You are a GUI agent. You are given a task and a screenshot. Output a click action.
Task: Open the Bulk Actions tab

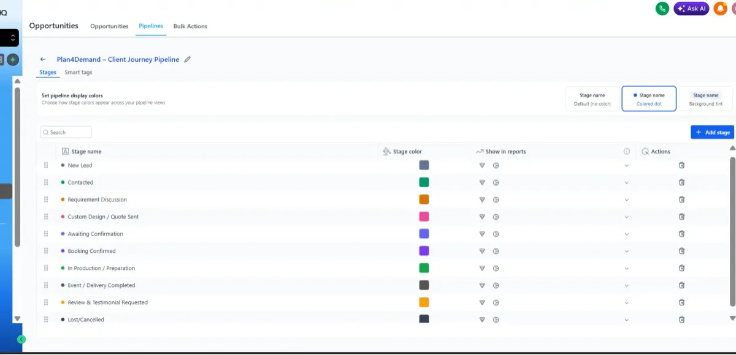click(190, 26)
